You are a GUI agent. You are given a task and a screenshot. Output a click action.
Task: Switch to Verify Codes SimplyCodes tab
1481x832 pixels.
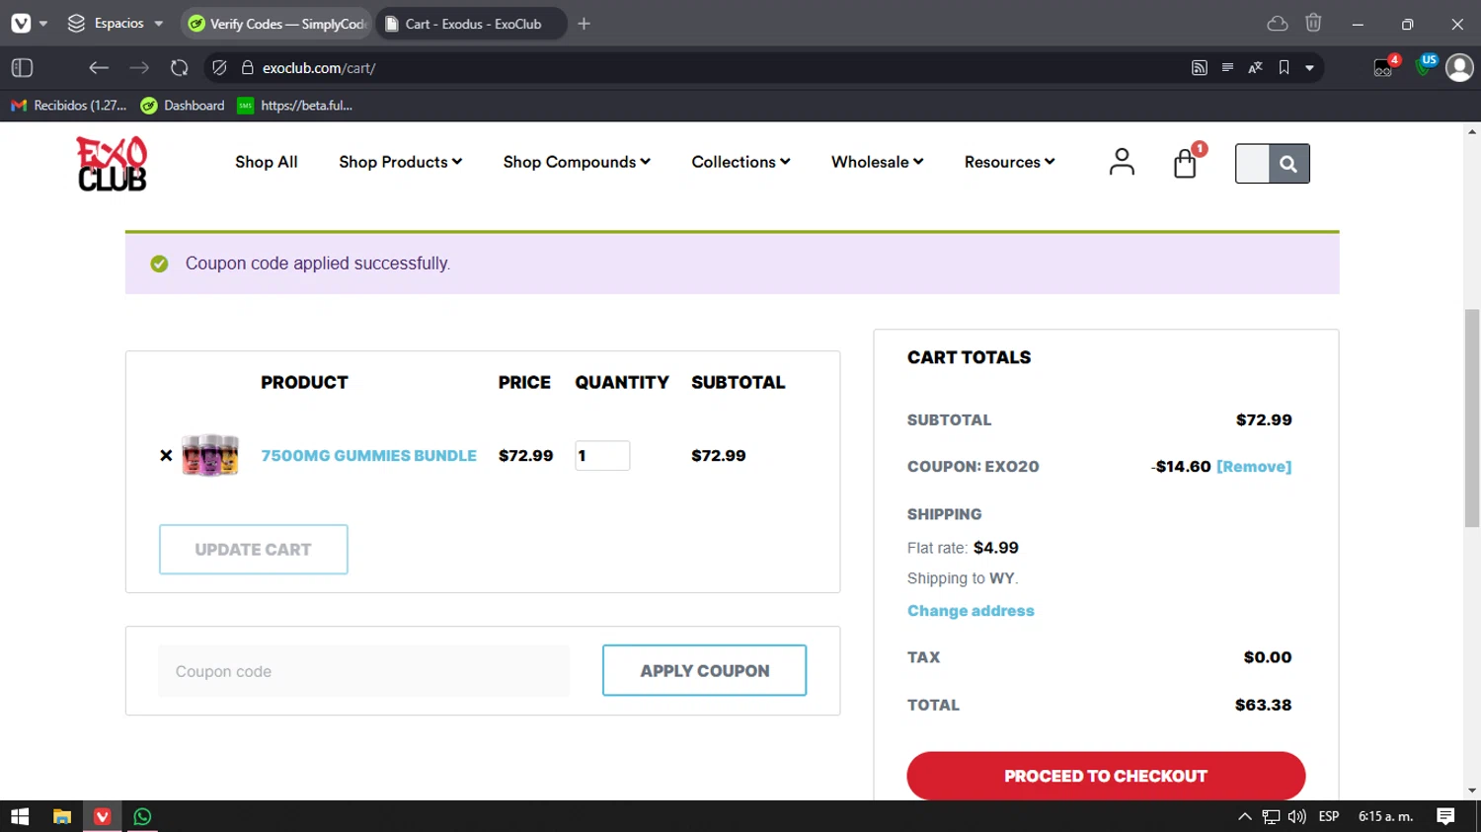click(x=276, y=24)
